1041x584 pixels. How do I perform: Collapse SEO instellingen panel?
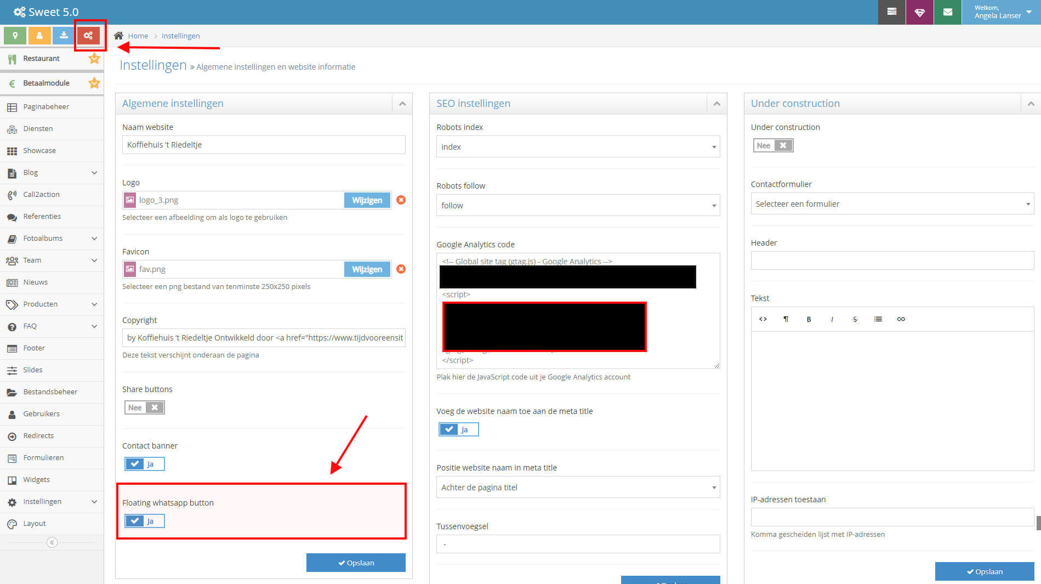(x=716, y=104)
